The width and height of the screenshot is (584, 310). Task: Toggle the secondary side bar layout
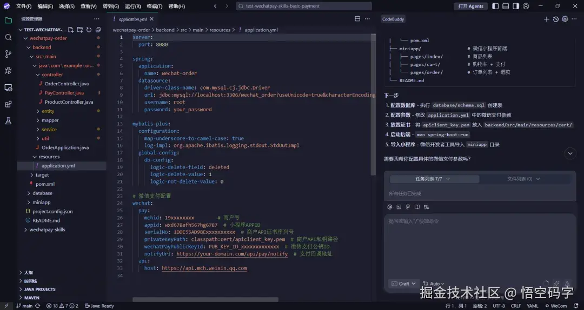click(x=516, y=6)
